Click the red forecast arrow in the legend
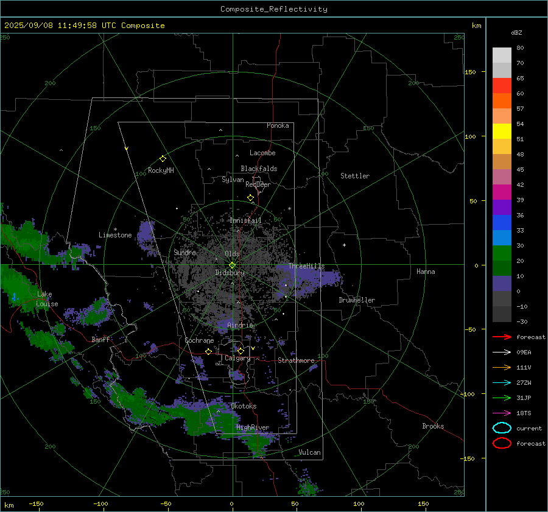Screen dimensions: 548x512 point(502,337)
